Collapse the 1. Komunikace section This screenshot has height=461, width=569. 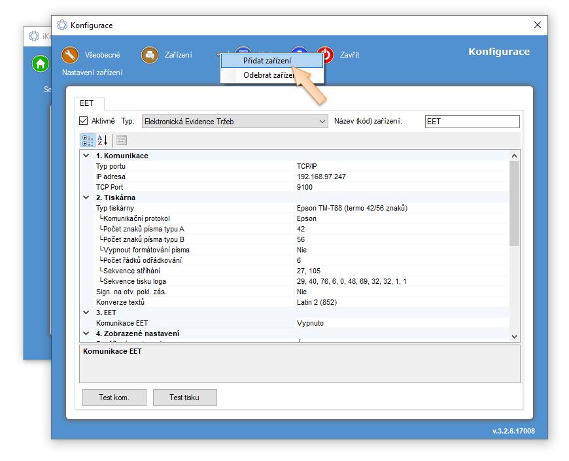coord(86,156)
